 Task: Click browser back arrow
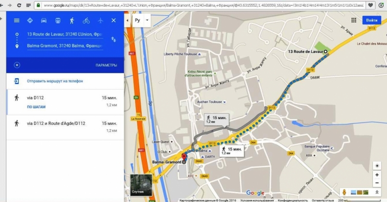(x=2, y=5)
